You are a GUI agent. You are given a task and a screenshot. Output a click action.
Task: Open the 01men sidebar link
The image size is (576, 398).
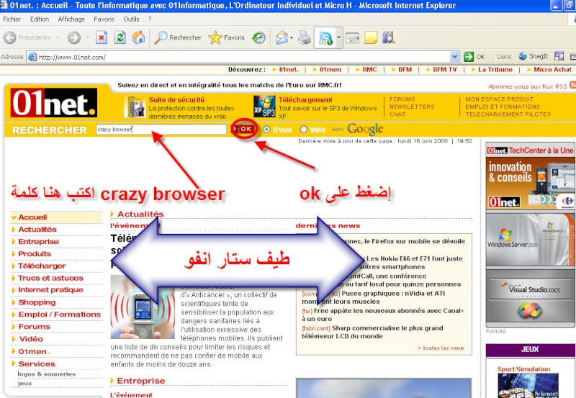(x=34, y=351)
